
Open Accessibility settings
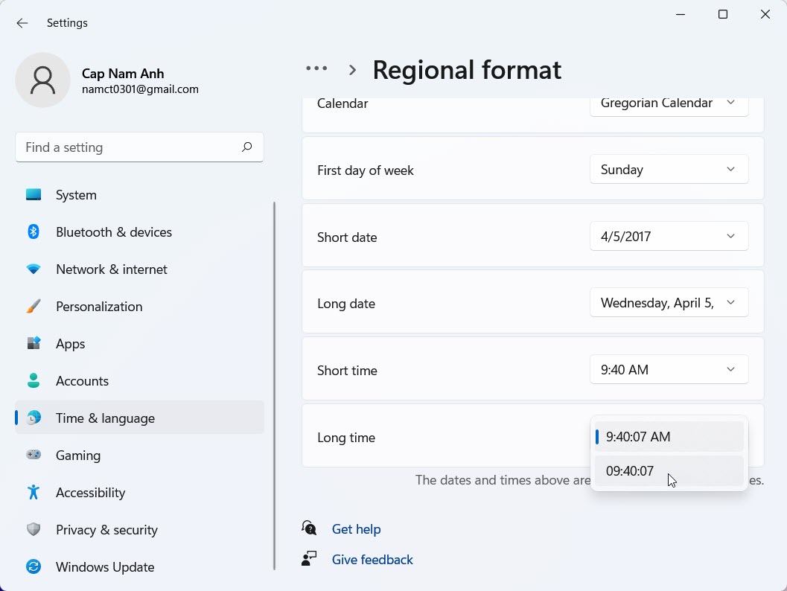(x=90, y=492)
